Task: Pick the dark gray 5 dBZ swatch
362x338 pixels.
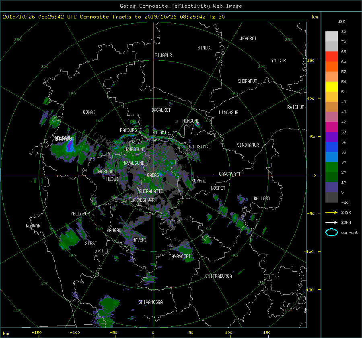Action: click(331, 197)
